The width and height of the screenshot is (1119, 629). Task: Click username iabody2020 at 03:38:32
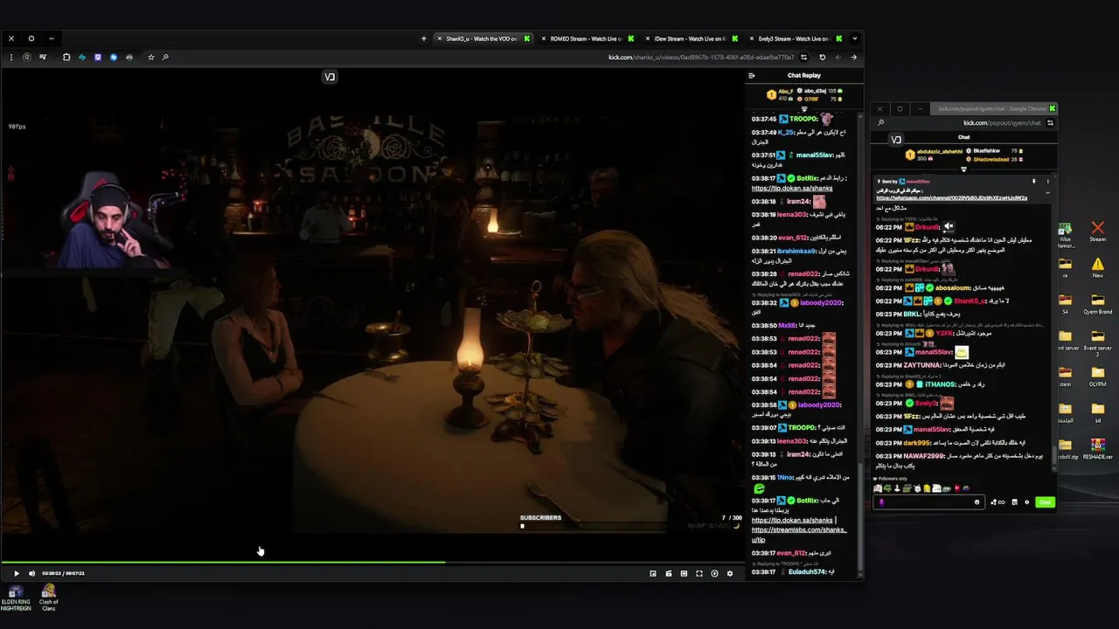coord(820,303)
